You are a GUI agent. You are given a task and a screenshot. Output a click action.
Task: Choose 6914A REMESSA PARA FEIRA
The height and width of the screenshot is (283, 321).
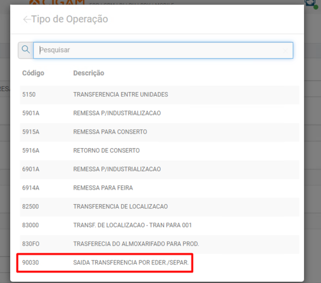[160, 188]
